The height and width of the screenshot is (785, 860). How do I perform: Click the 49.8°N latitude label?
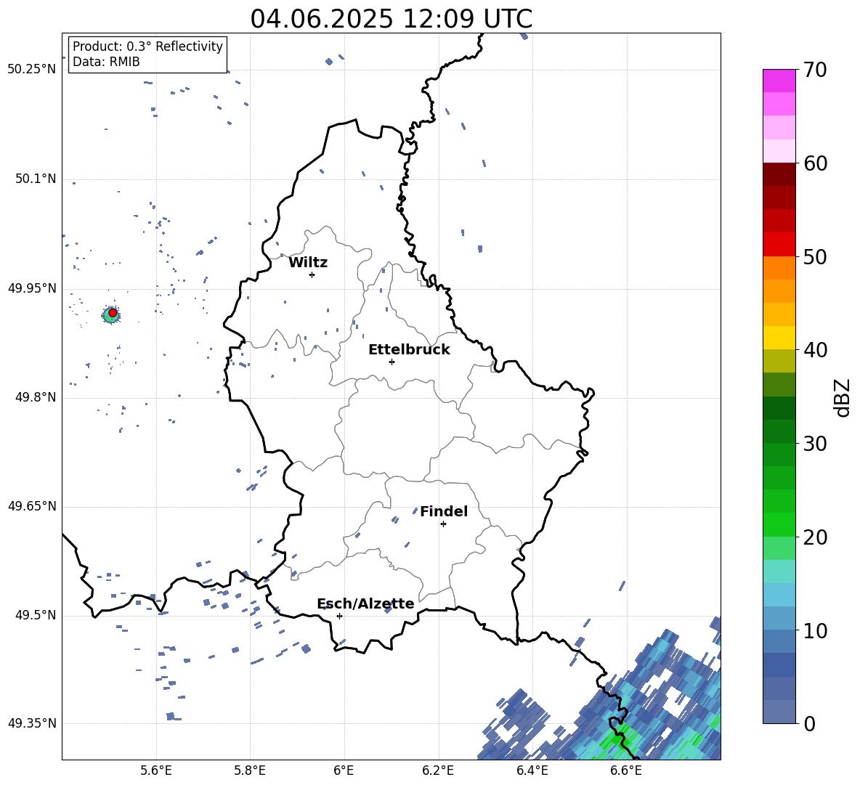(36, 397)
